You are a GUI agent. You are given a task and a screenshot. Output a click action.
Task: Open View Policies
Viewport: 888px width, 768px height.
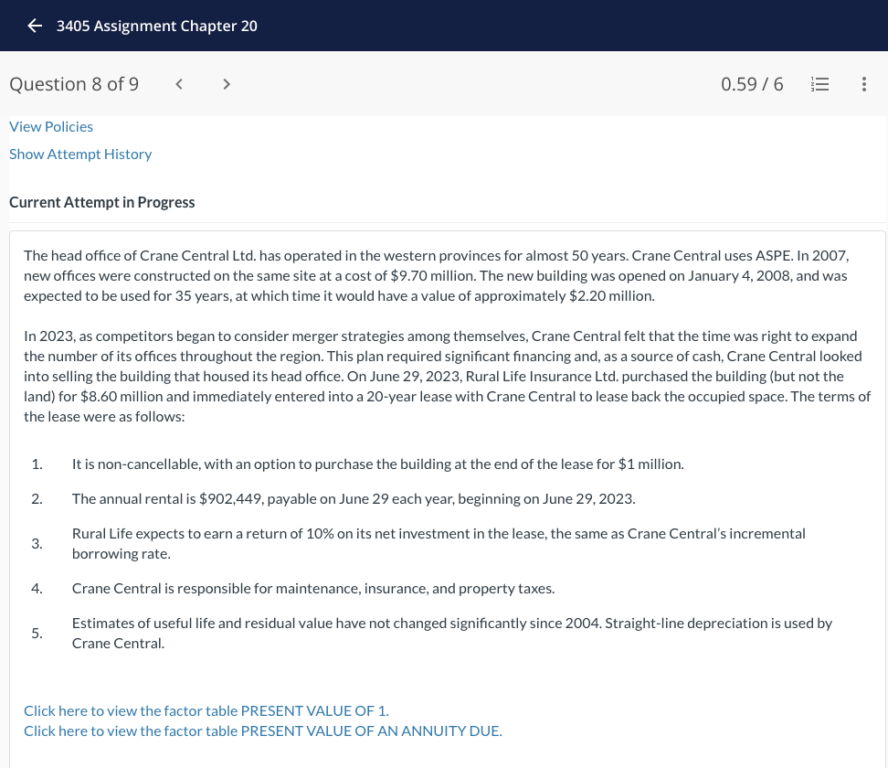tap(51, 126)
